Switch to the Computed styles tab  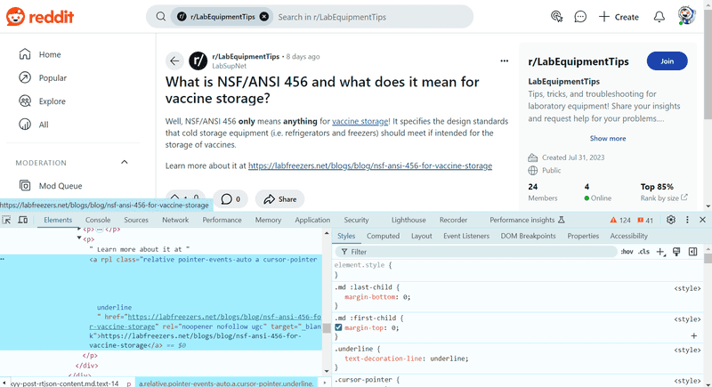tap(383, 236)
